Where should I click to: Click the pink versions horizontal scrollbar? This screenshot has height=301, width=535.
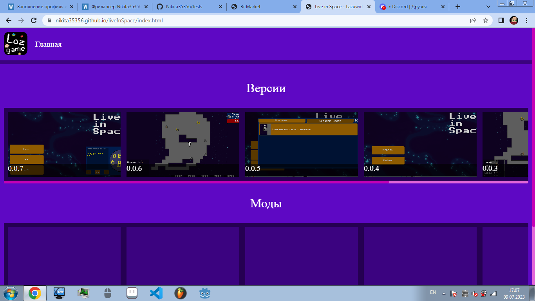[x=197, y=182]
